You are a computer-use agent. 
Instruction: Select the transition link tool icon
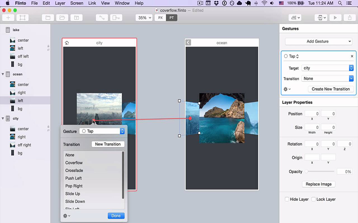102,18
